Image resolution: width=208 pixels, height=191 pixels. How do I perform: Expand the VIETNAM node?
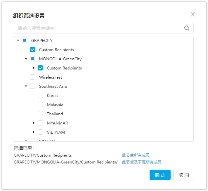pyautogui.click(x=34, y=132)
